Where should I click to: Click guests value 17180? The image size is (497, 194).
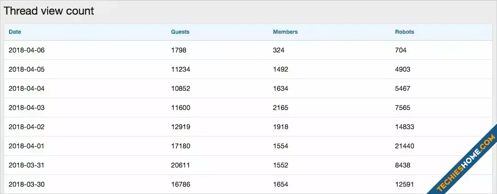click(x=180, y=146)
